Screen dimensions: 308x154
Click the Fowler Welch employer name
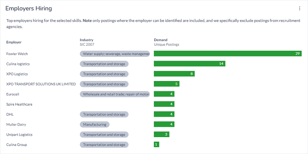coord(17,54)
